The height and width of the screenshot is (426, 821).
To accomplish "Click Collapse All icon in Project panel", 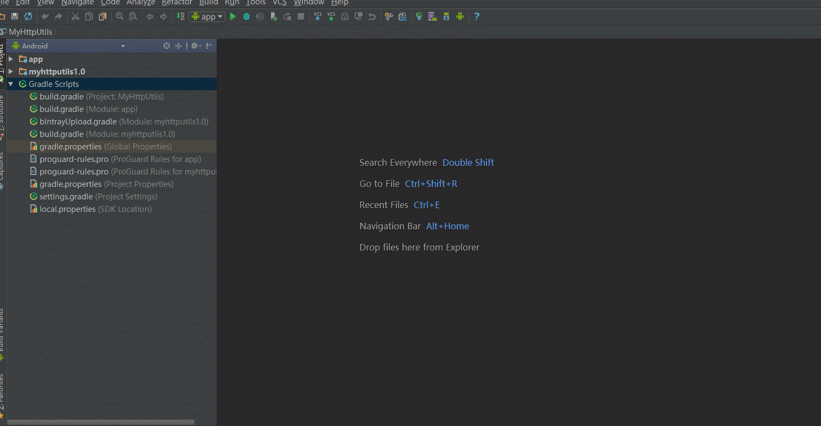I will (x=178, y=46).
